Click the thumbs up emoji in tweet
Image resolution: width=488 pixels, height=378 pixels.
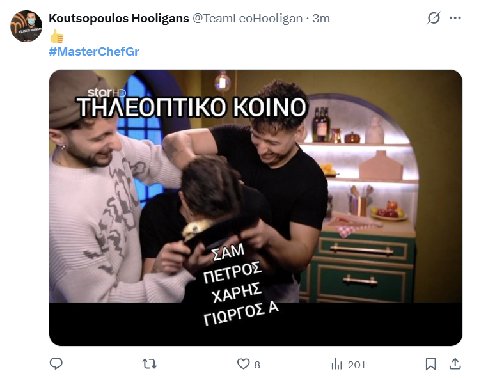click(57, 36)
